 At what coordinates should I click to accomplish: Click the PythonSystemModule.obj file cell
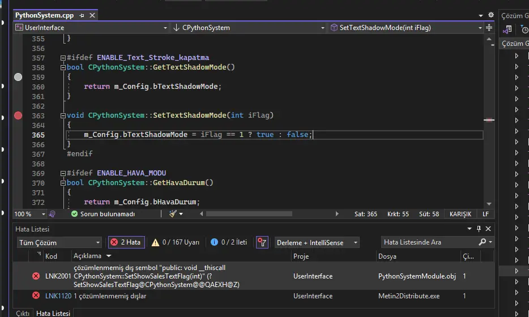(x=417, y=276)
